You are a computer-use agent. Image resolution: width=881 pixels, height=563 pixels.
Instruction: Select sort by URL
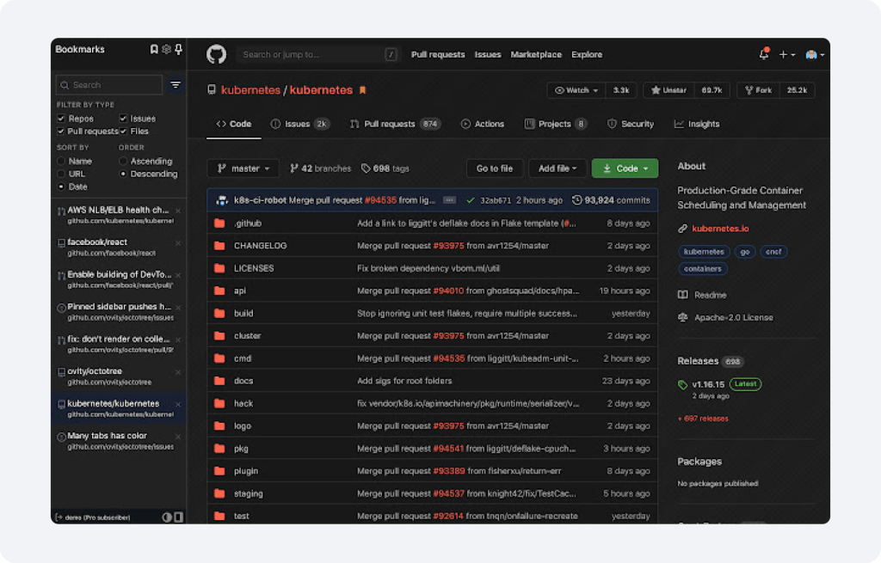coord(61,174)
